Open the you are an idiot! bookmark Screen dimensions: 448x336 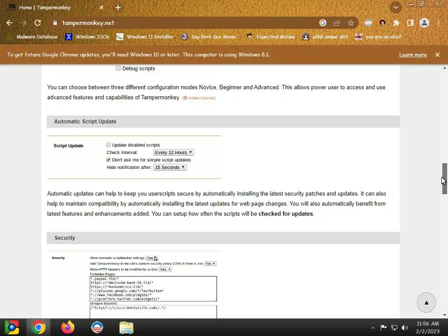[378, 37]
